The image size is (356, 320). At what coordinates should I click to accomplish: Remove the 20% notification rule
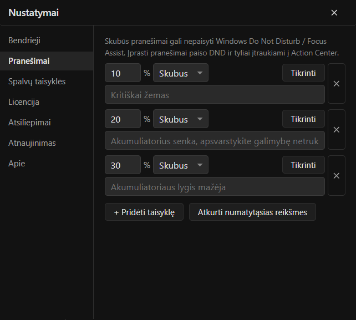coord(337,130)
